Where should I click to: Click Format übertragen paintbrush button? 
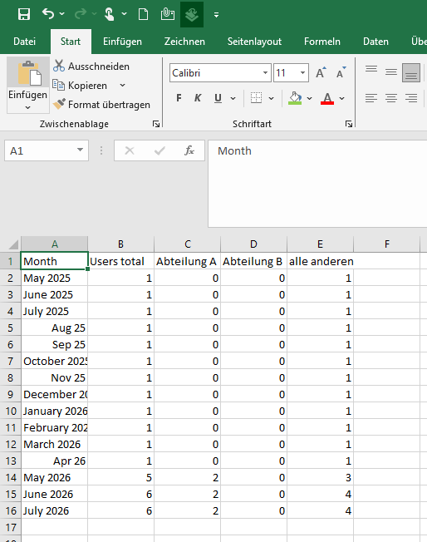pos(101,105)
